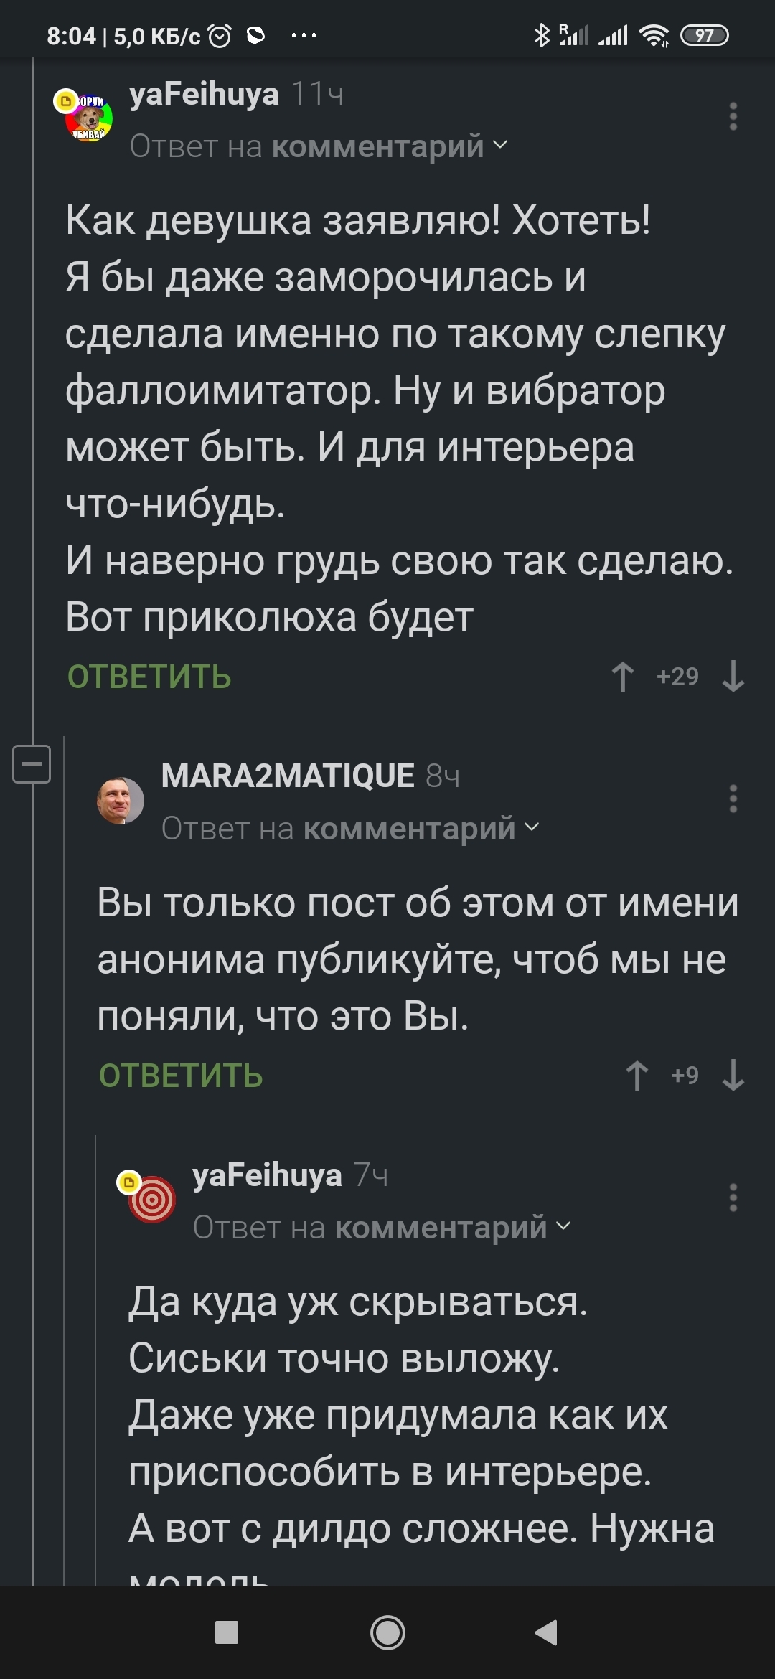Screen dimensions: 775x1679
Task: Downvote yaFeihuya's comment with +29 rating
Action: (733, 677)
